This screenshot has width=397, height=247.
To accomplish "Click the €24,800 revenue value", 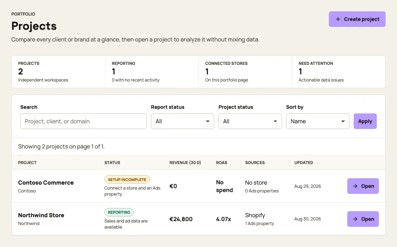I will click(181, 219).
